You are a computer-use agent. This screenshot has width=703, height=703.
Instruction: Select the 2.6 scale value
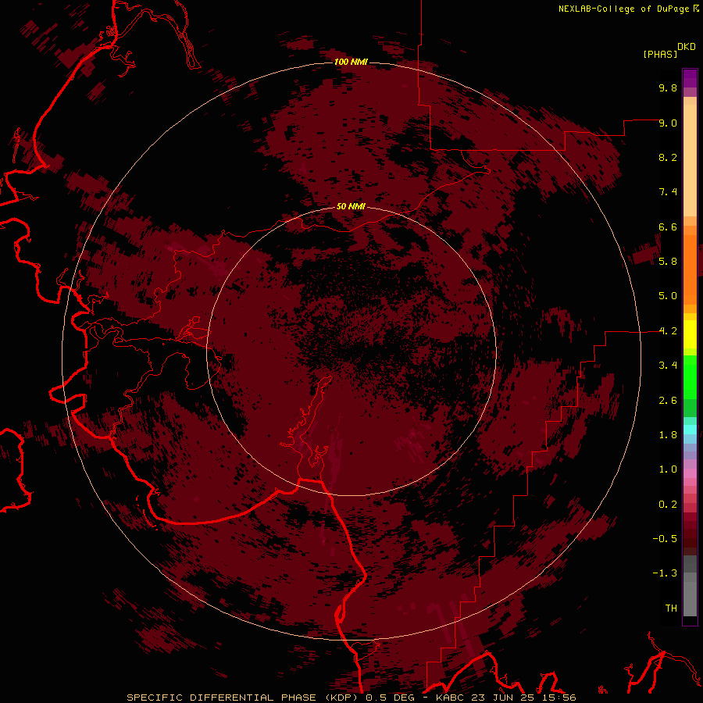point(668,401)
